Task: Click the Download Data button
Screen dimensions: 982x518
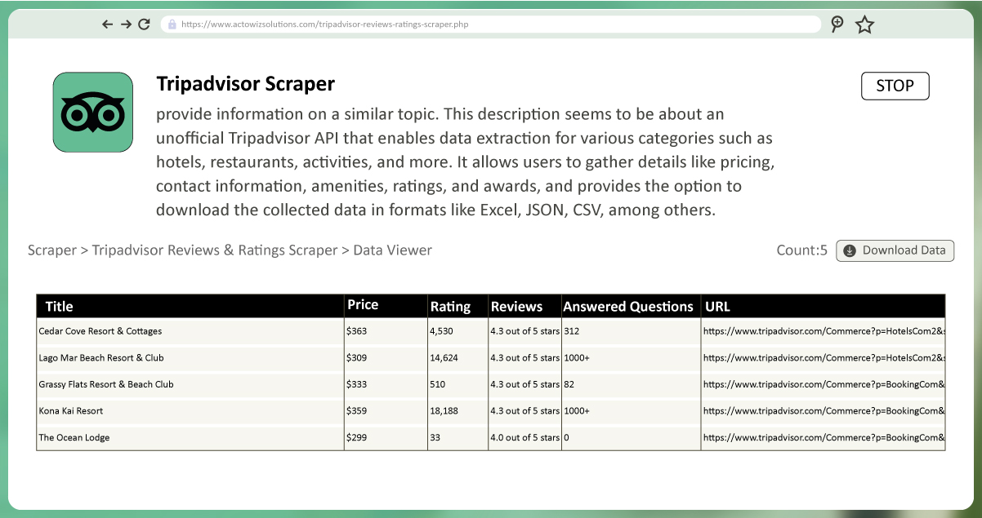Action: coord(895,250)
